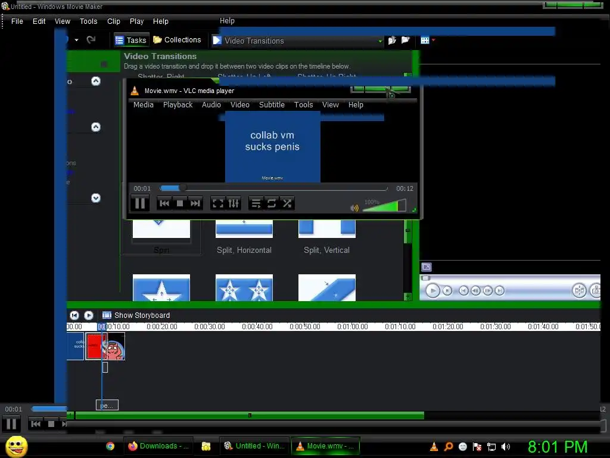Open the undo history dropdown arrow
The width and height of the screenshot is (610, 458).
(77, 40)
